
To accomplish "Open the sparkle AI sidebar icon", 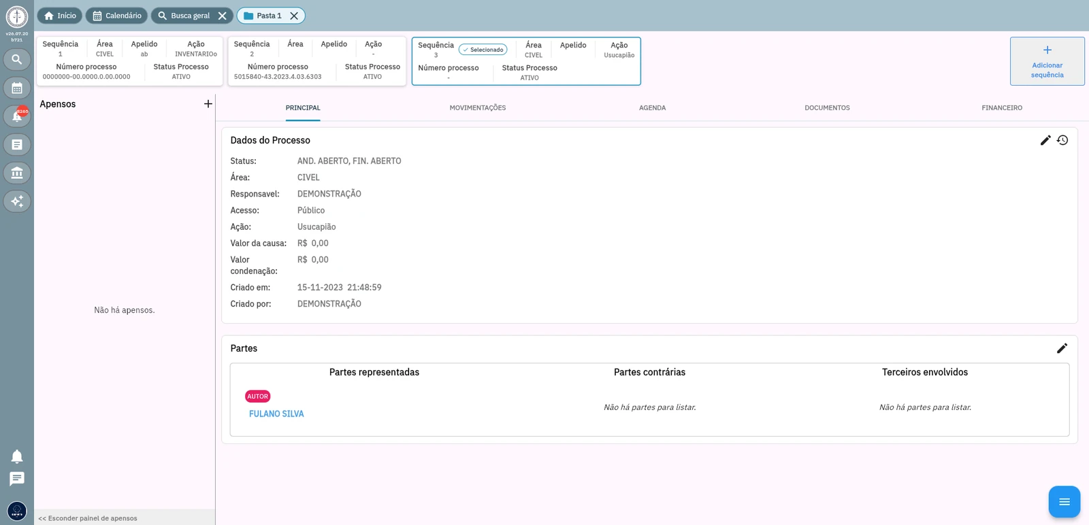I will point(17,201).
